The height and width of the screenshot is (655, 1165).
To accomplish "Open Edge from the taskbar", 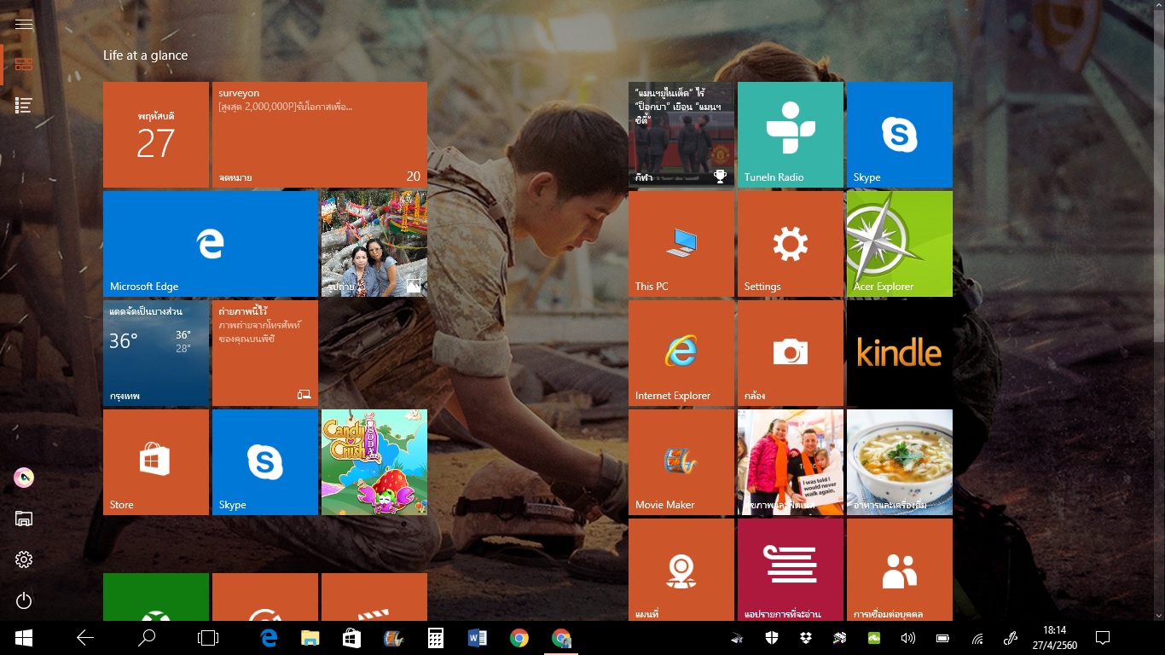I will coord(270,638).
